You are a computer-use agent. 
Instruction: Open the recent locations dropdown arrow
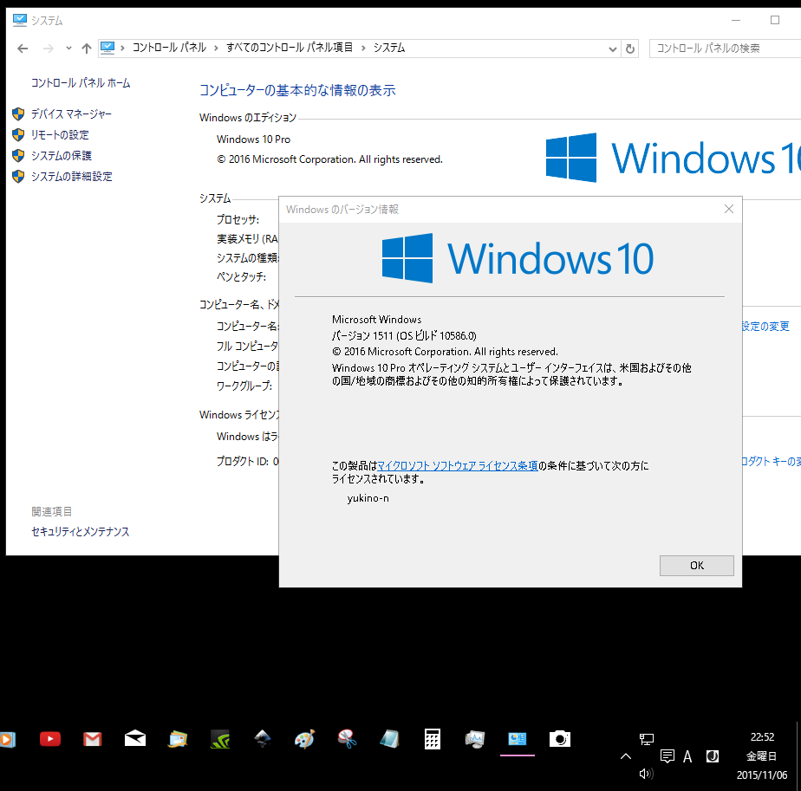[68, 49]
